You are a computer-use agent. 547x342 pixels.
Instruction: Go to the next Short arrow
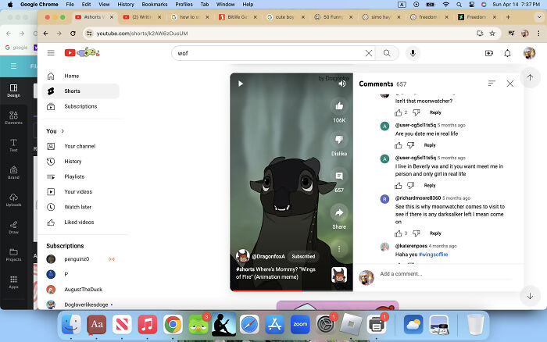click(530, 296)
